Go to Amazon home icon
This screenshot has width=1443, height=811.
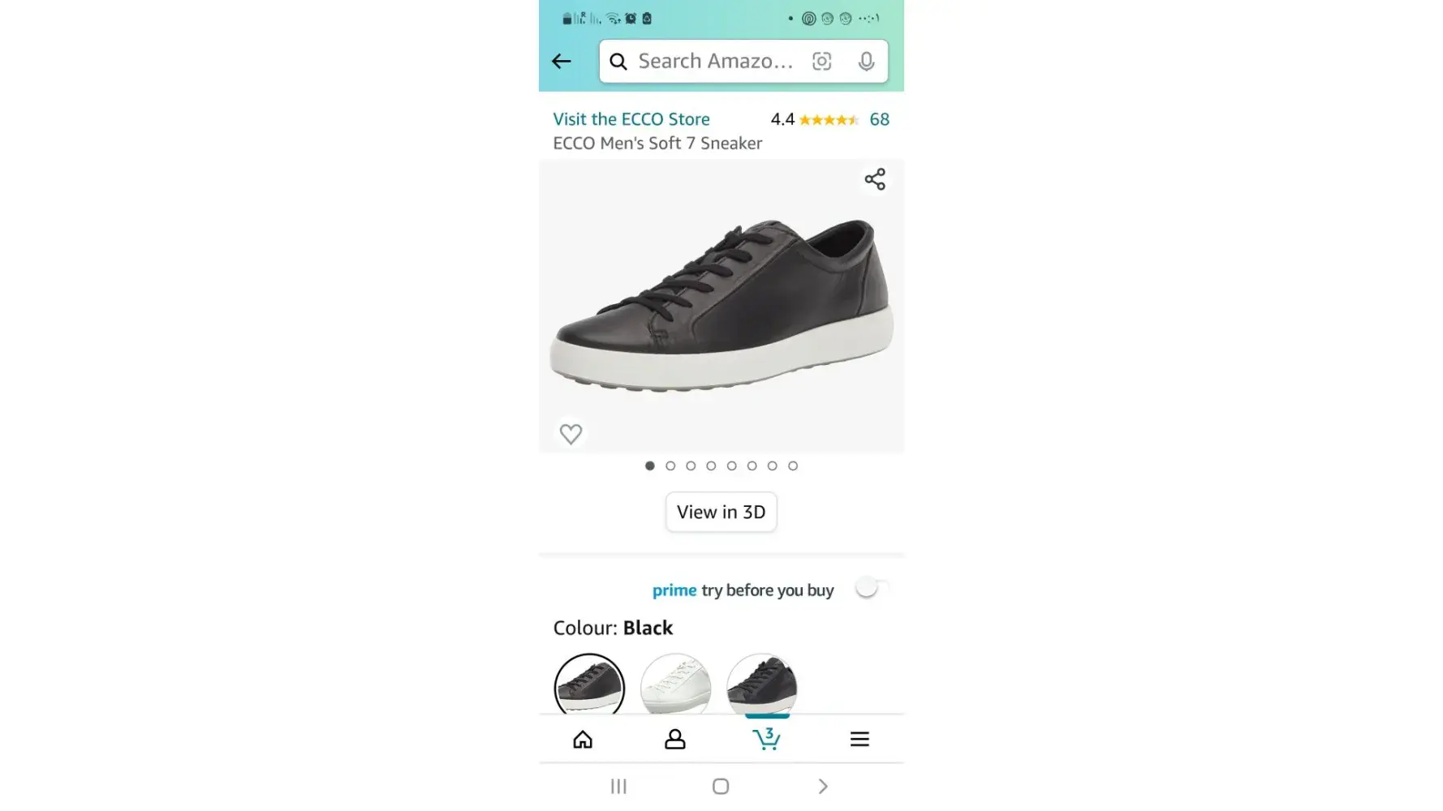tap(583, 739)
